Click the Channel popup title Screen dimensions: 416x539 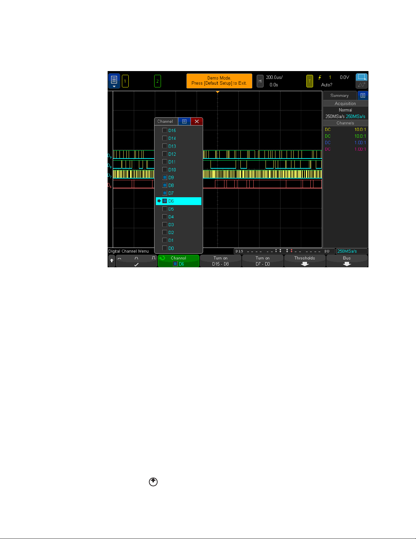click(x=165, y=121)
